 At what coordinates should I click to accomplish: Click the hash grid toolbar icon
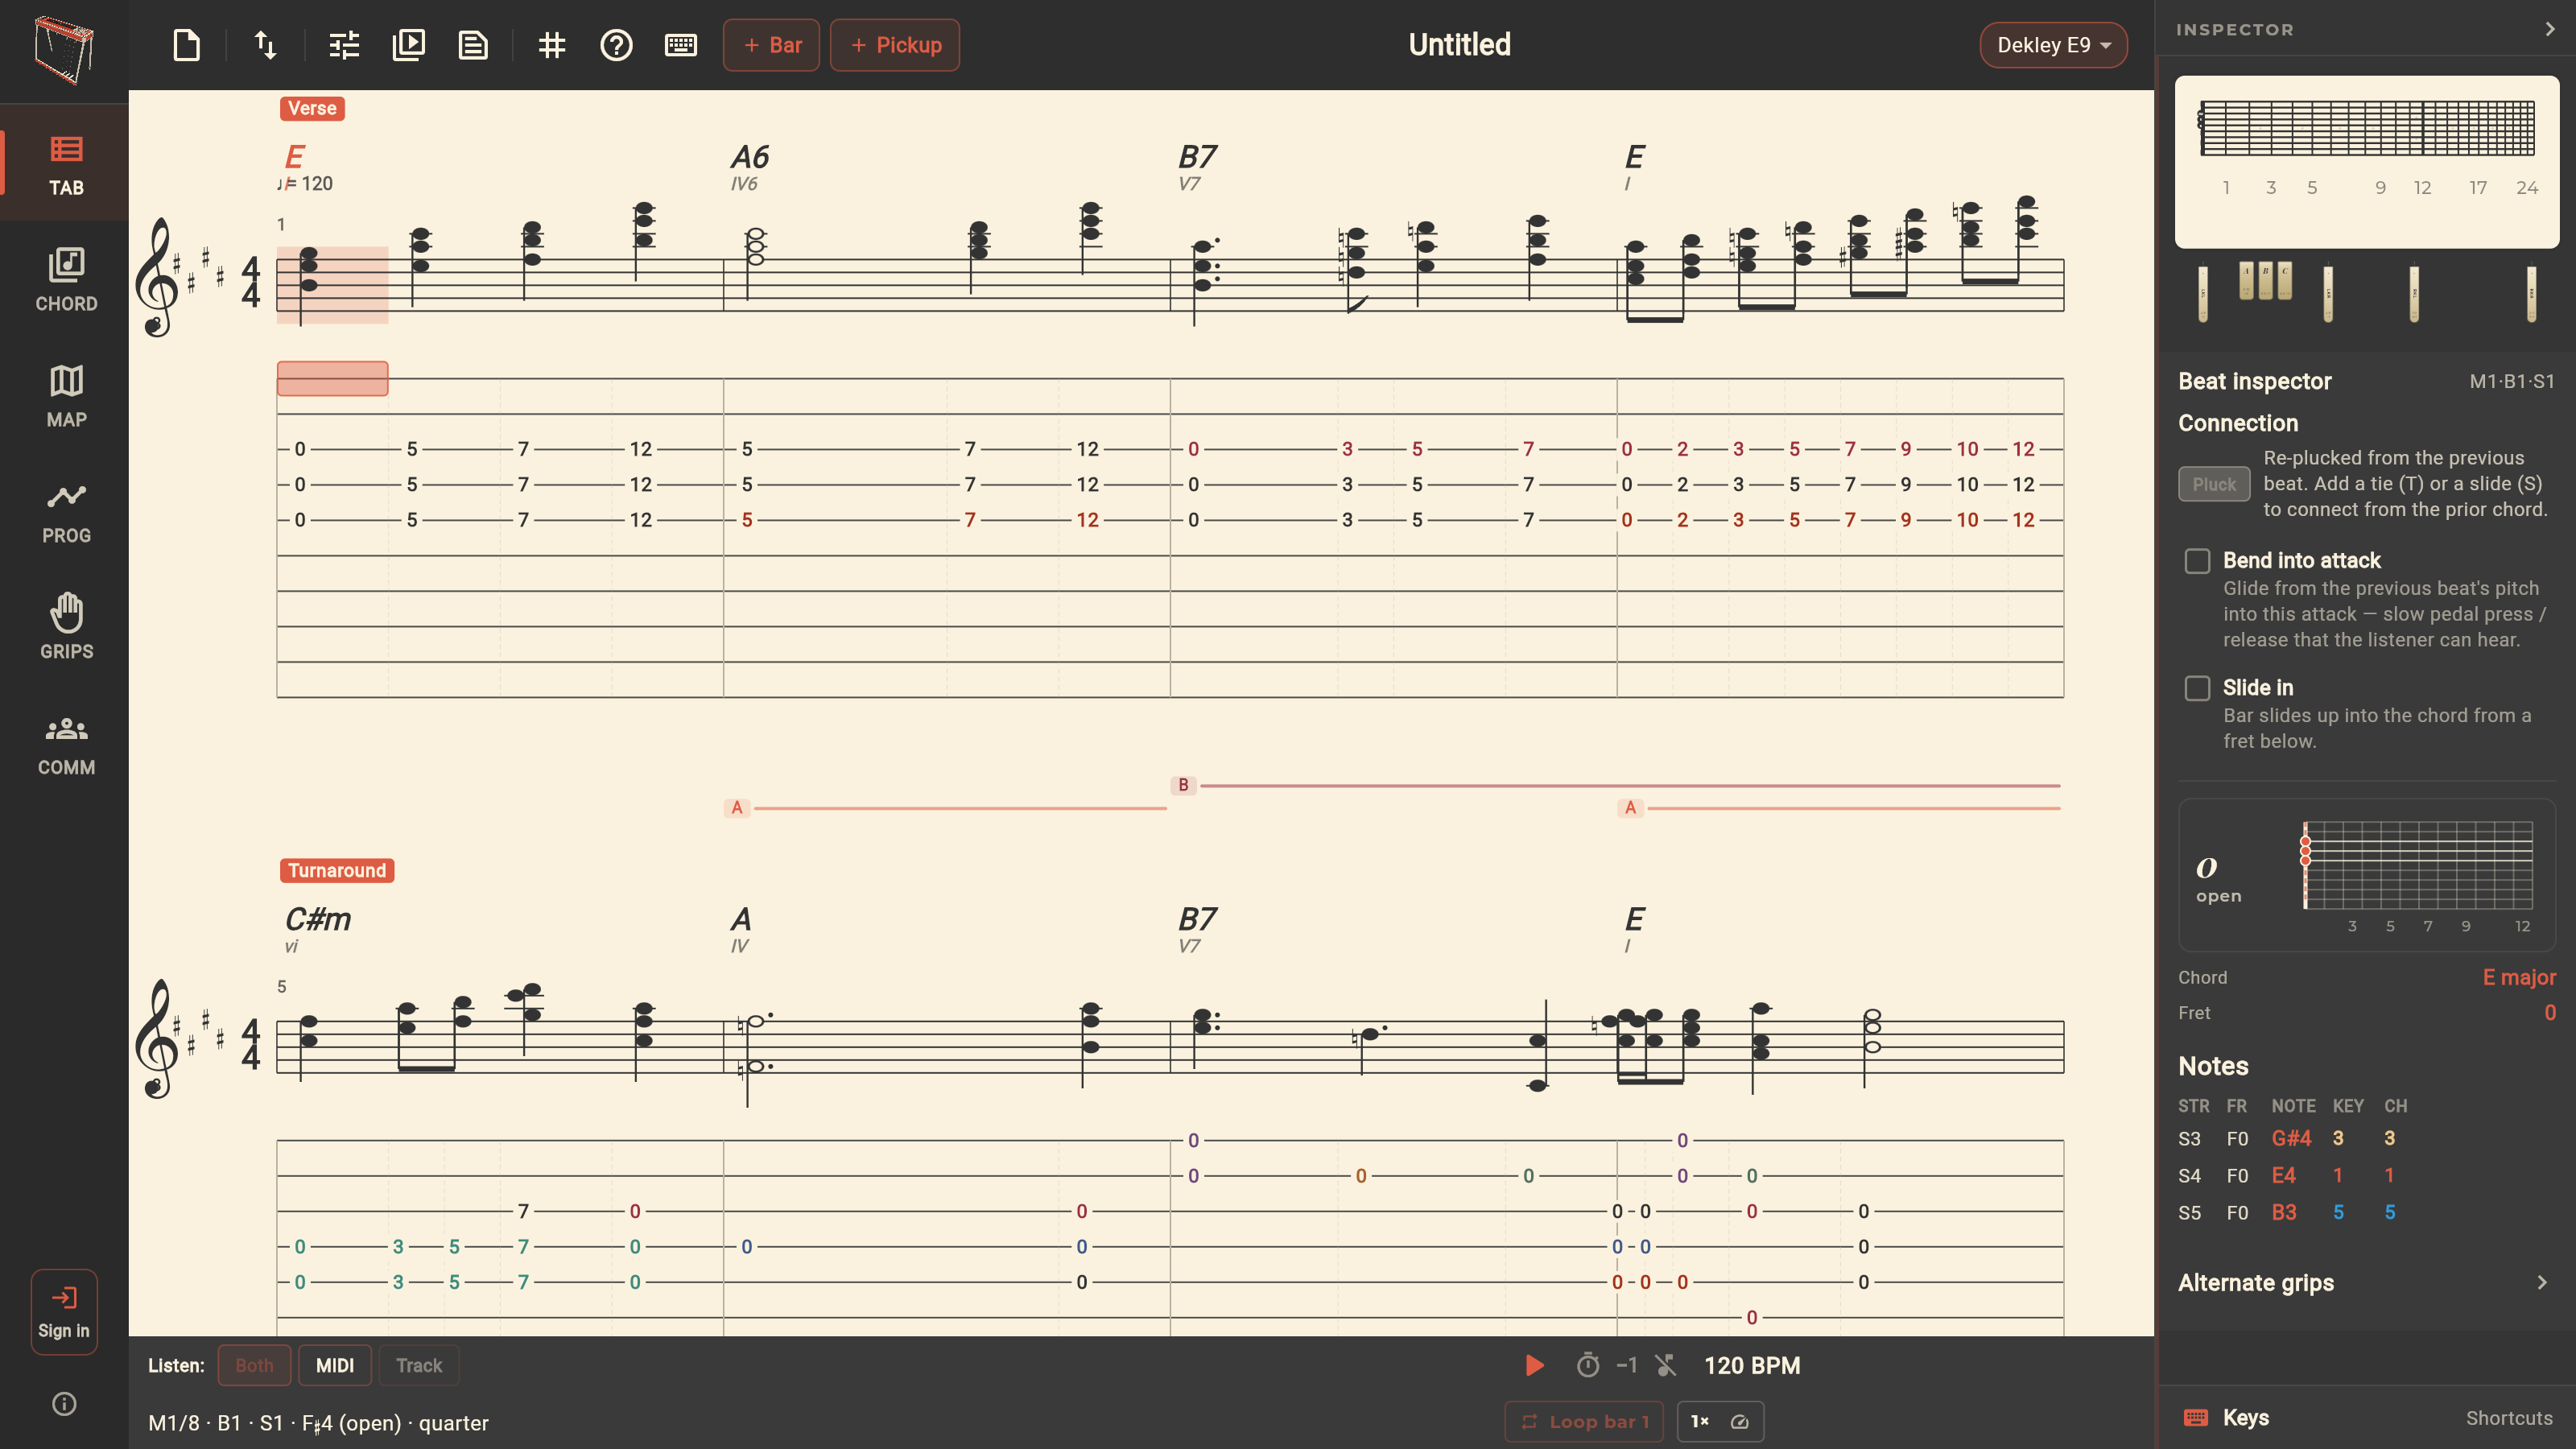point(551,45)
